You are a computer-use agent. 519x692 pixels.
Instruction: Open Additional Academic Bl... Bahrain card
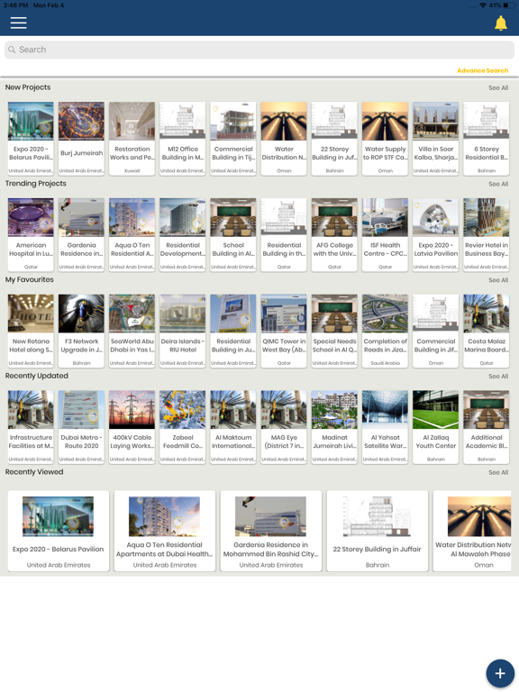[x=487, y=427]
